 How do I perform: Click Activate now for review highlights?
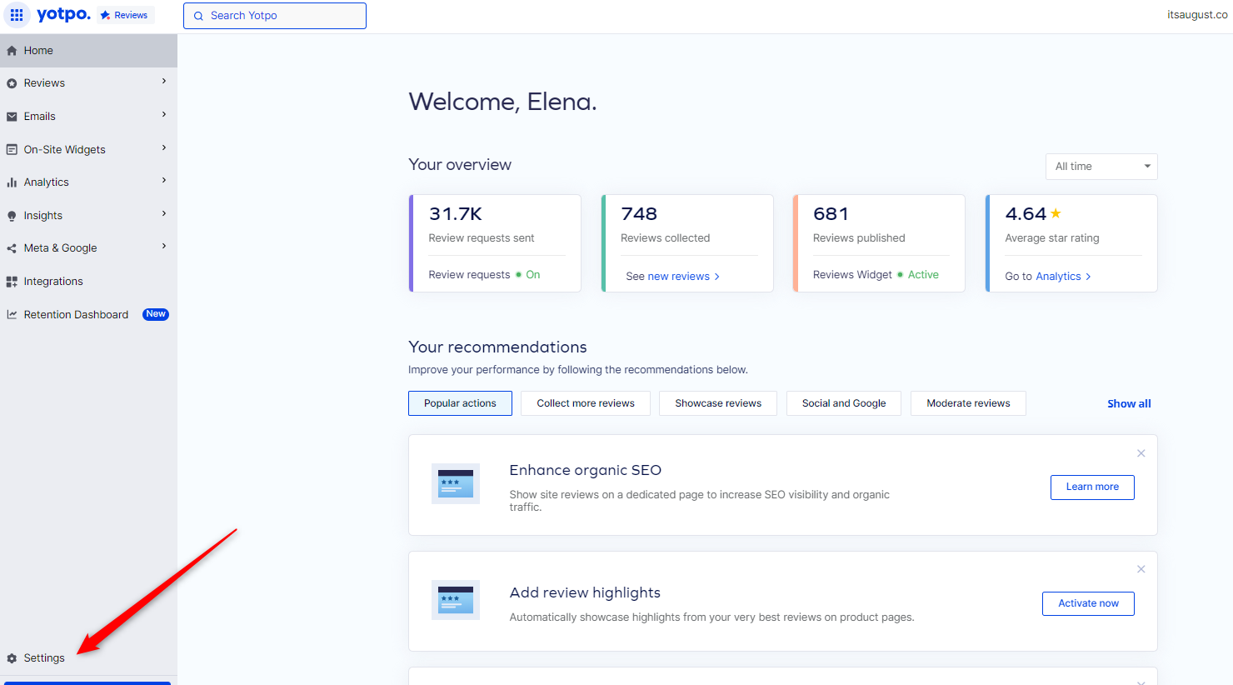pos(1088,604)
